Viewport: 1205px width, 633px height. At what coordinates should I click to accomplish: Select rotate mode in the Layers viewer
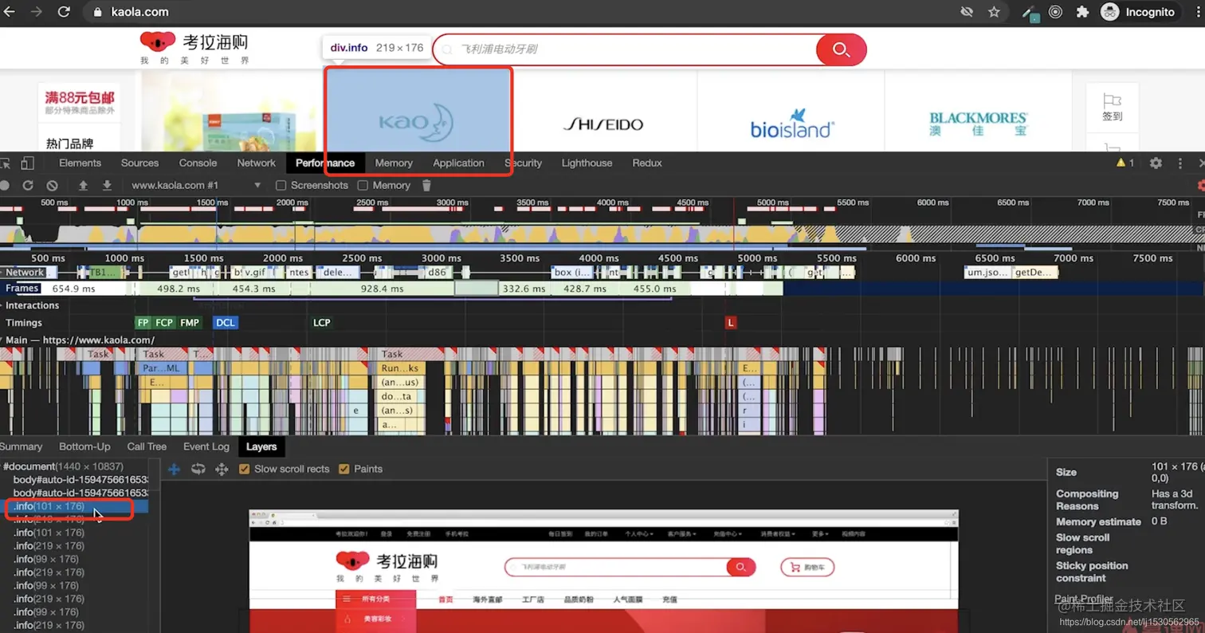coord(198,469)
